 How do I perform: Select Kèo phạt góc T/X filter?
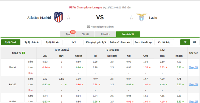click(x=96, y=42)
